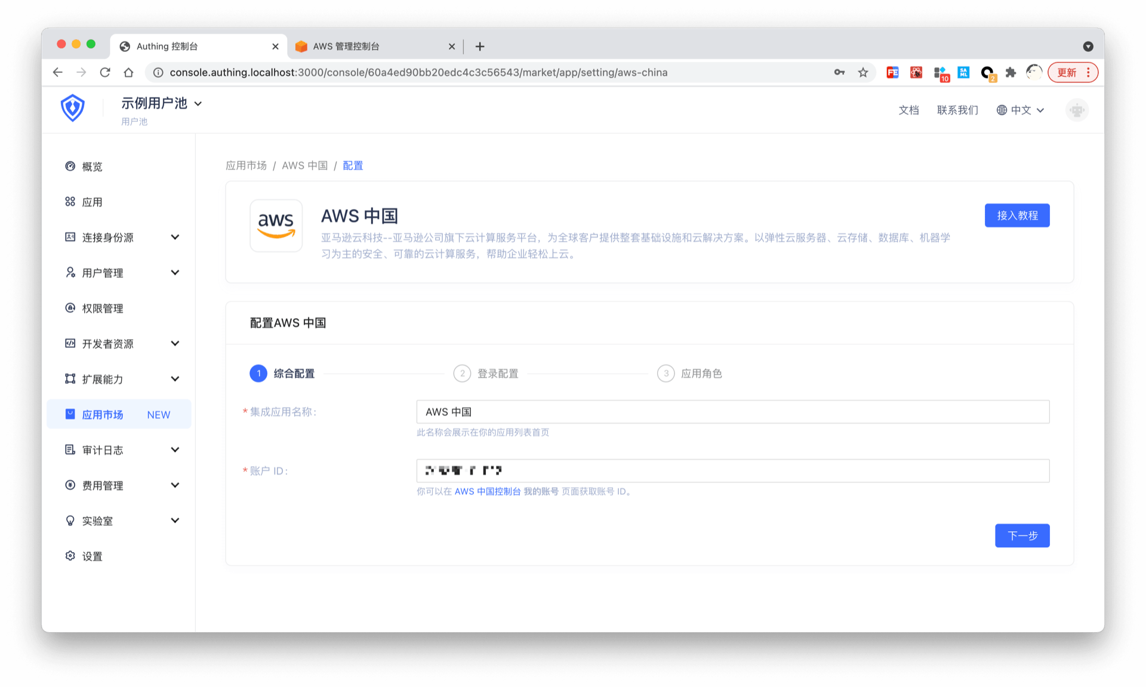1146x687 pixels.
Task: Open the 中文 language dropdown
Action: tap(1021, 110)
